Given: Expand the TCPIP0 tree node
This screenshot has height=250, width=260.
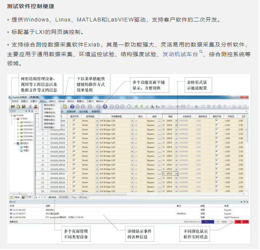Looking at the screenshot, I should point(14,119).
